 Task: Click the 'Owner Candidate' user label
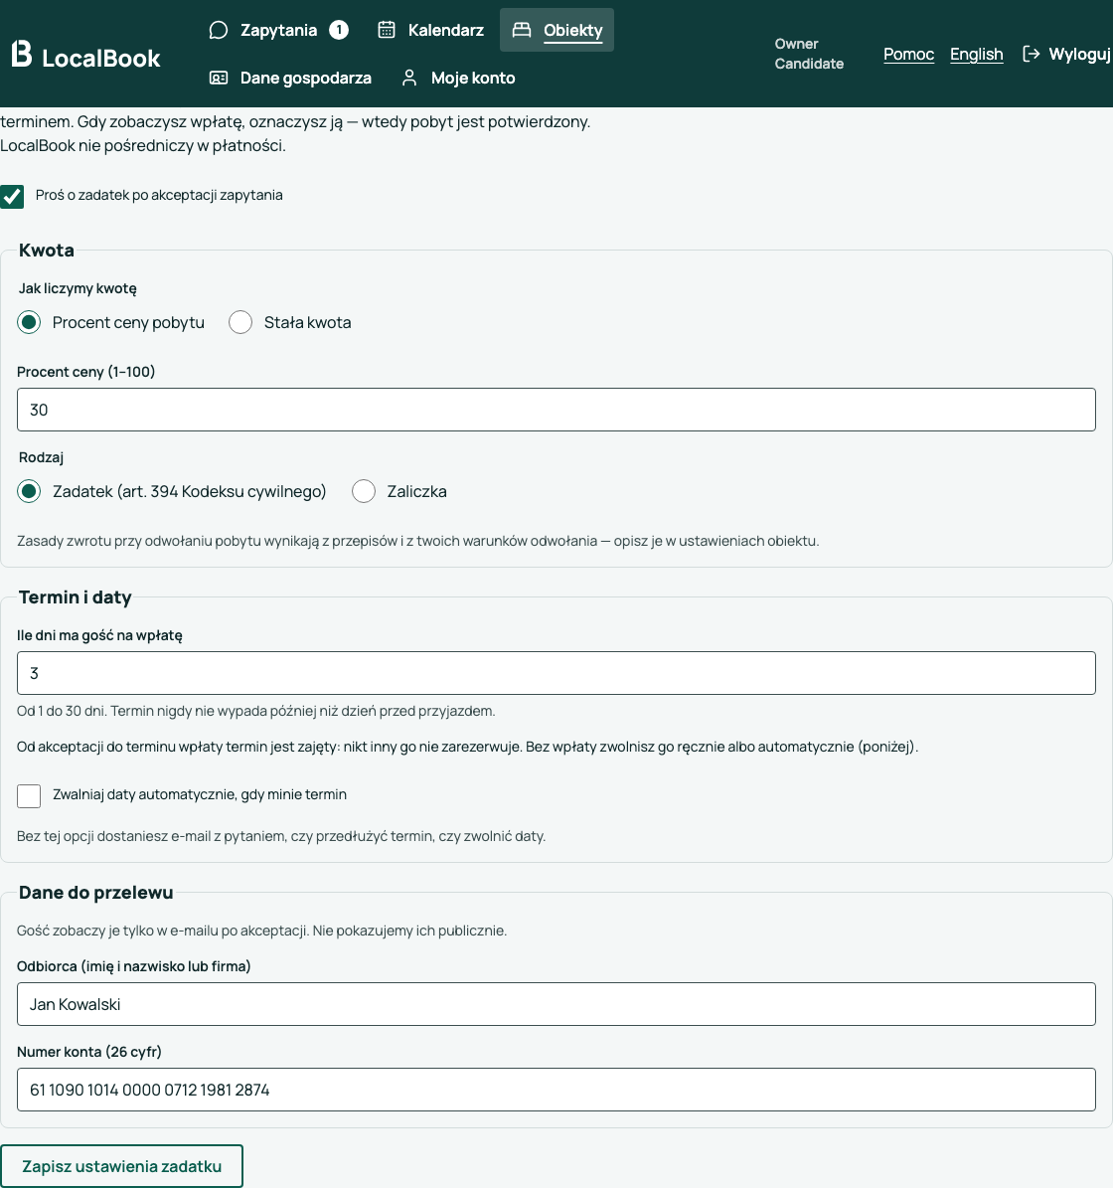[x=809, y=54]
